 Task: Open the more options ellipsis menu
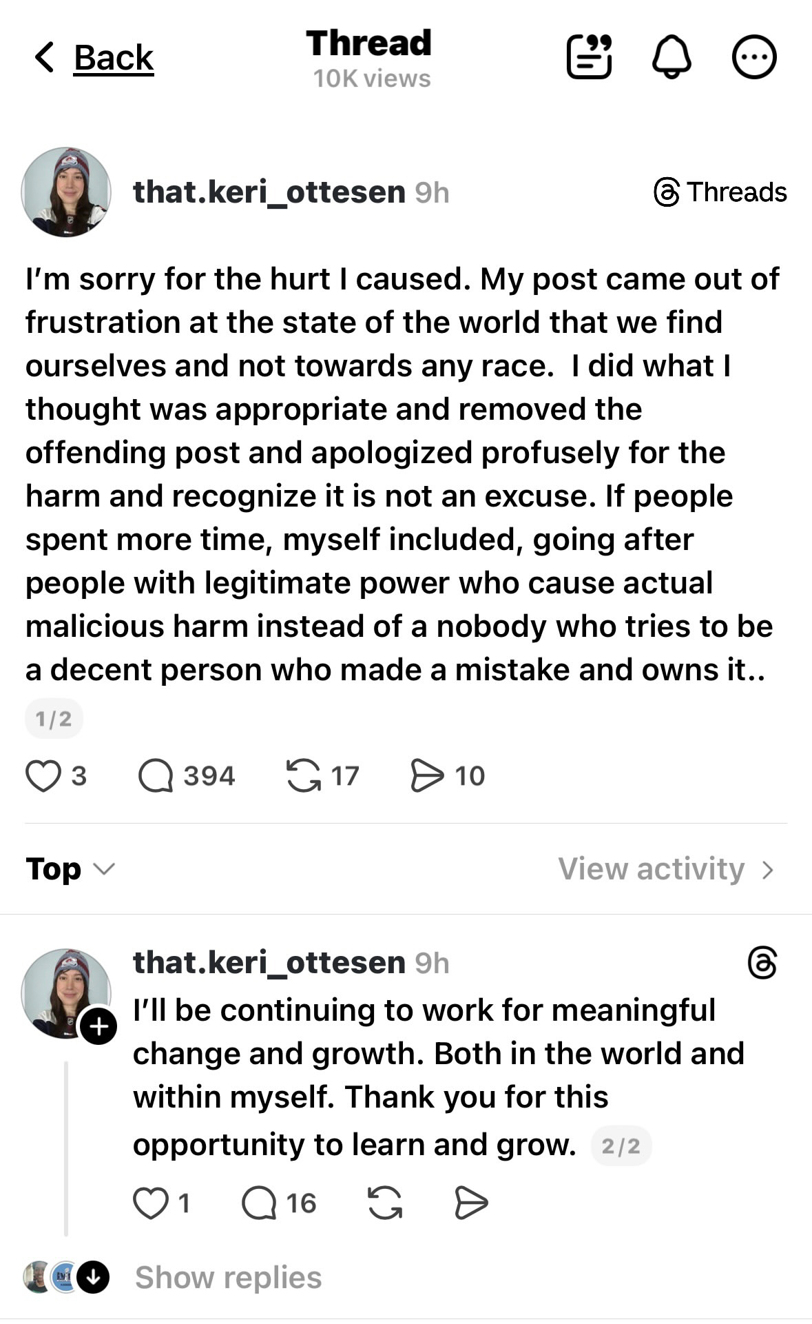pyautogui.click(x=754, y=57)
